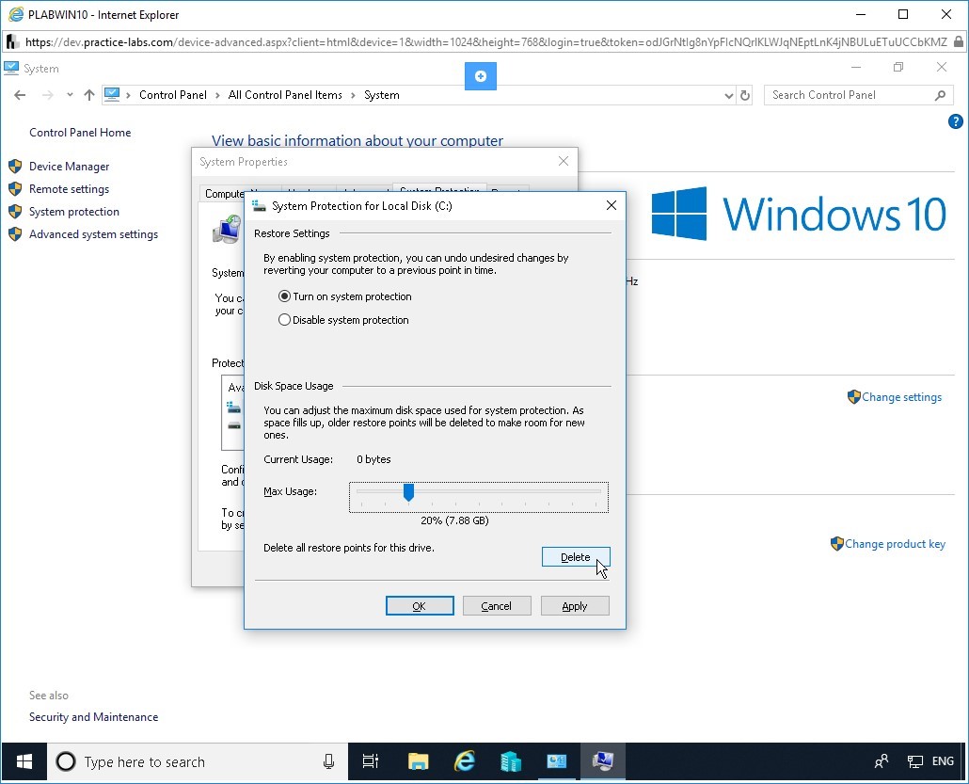Screen dimensions: 969x784
Task: Click the Change settings shield icon
Action: 853,396
